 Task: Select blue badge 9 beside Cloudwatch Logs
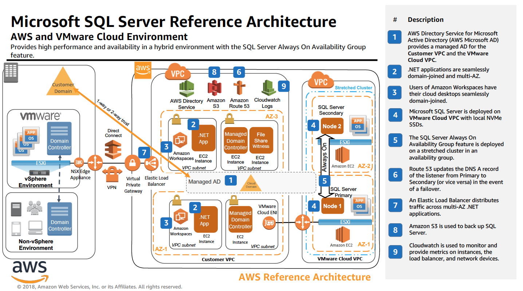[284, 86]
